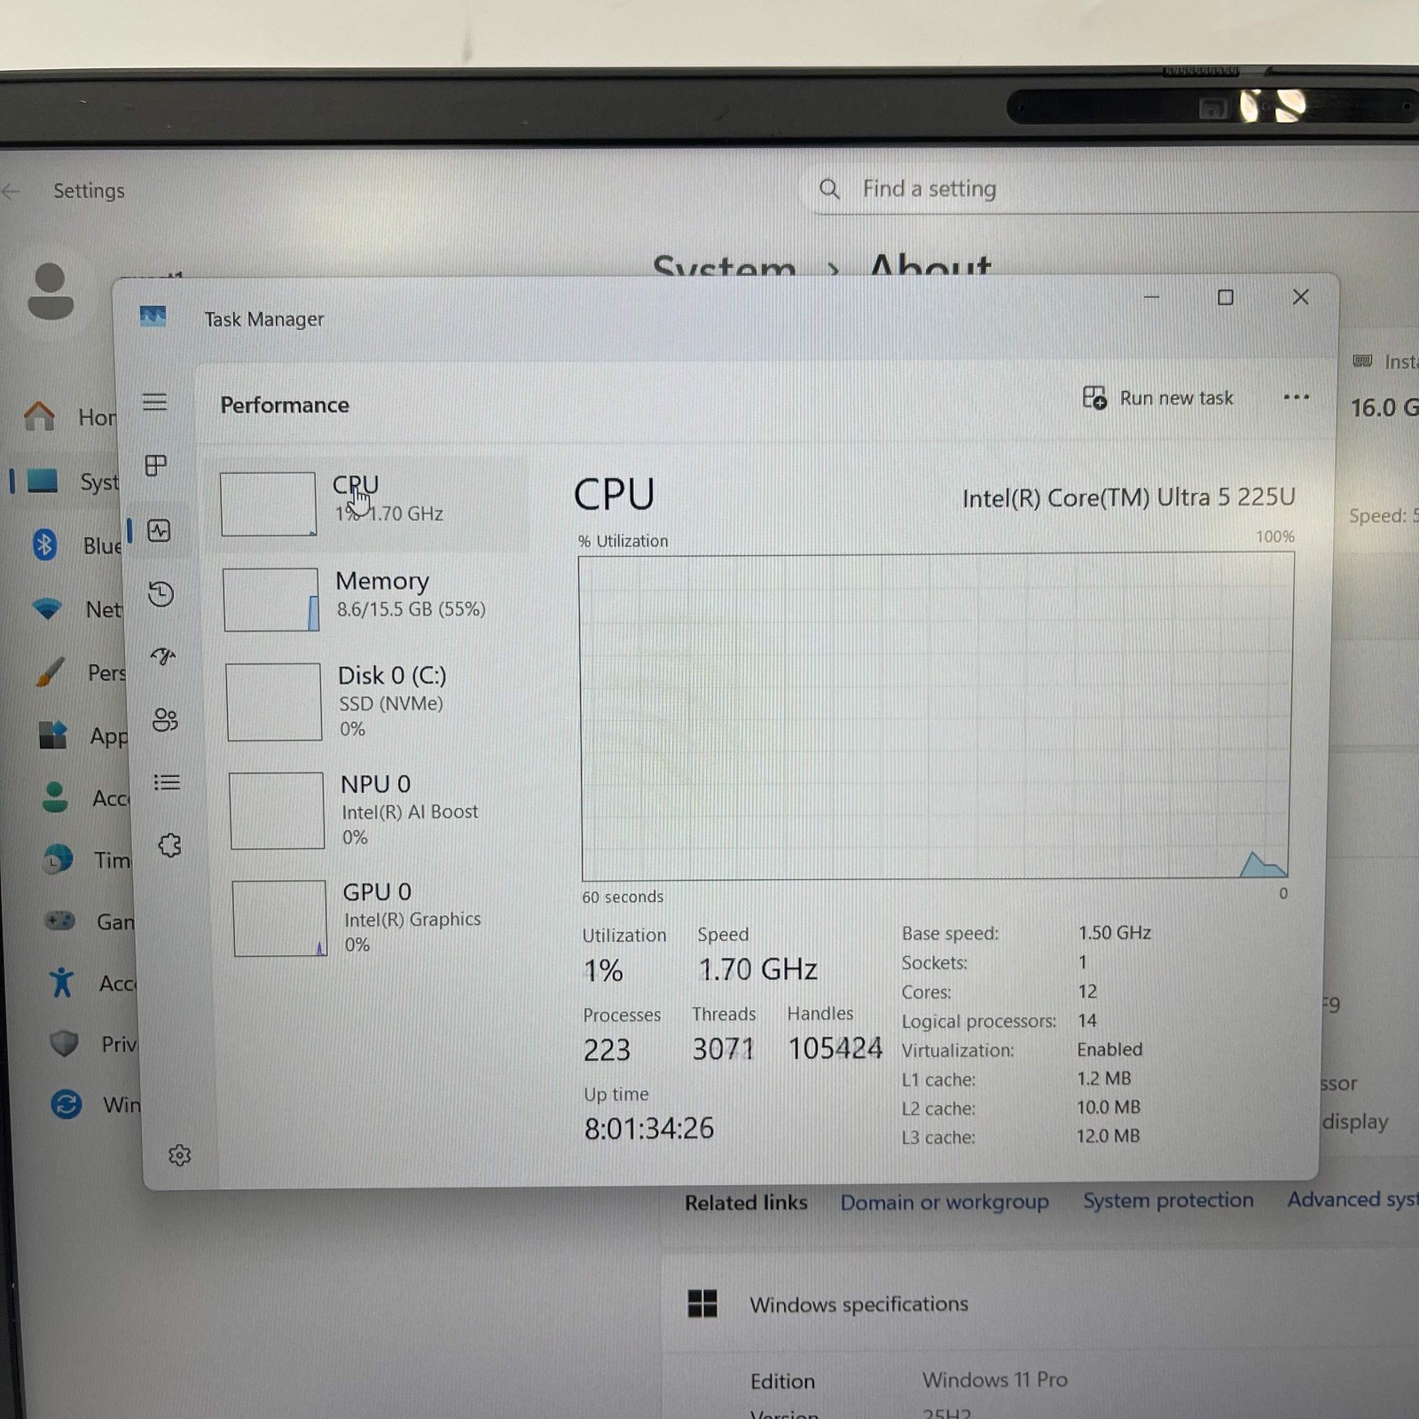Image resolution: width=1419 pixels, height=1419 pixels.
Task: Click the System breadcrumb in Settings
Action: click(724, 264)
